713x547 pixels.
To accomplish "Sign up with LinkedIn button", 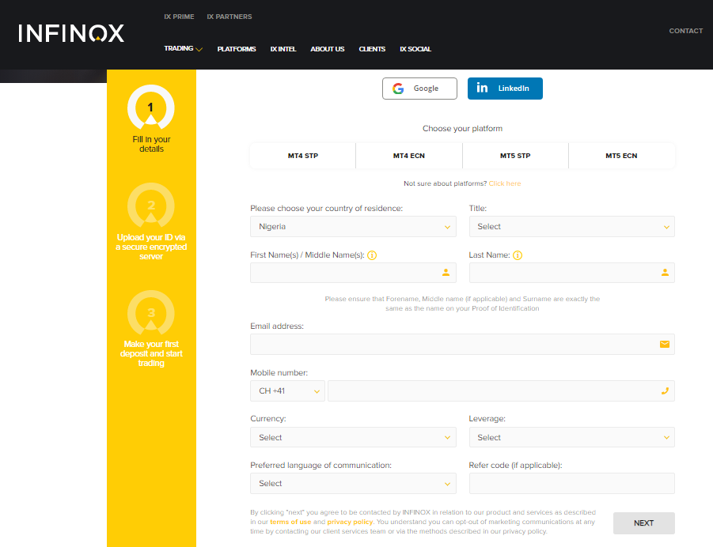I will (x=505, y=89).
